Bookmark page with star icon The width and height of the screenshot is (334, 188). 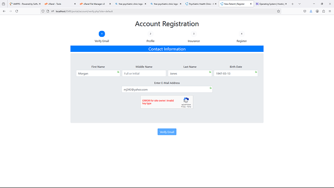click(278, 11)
